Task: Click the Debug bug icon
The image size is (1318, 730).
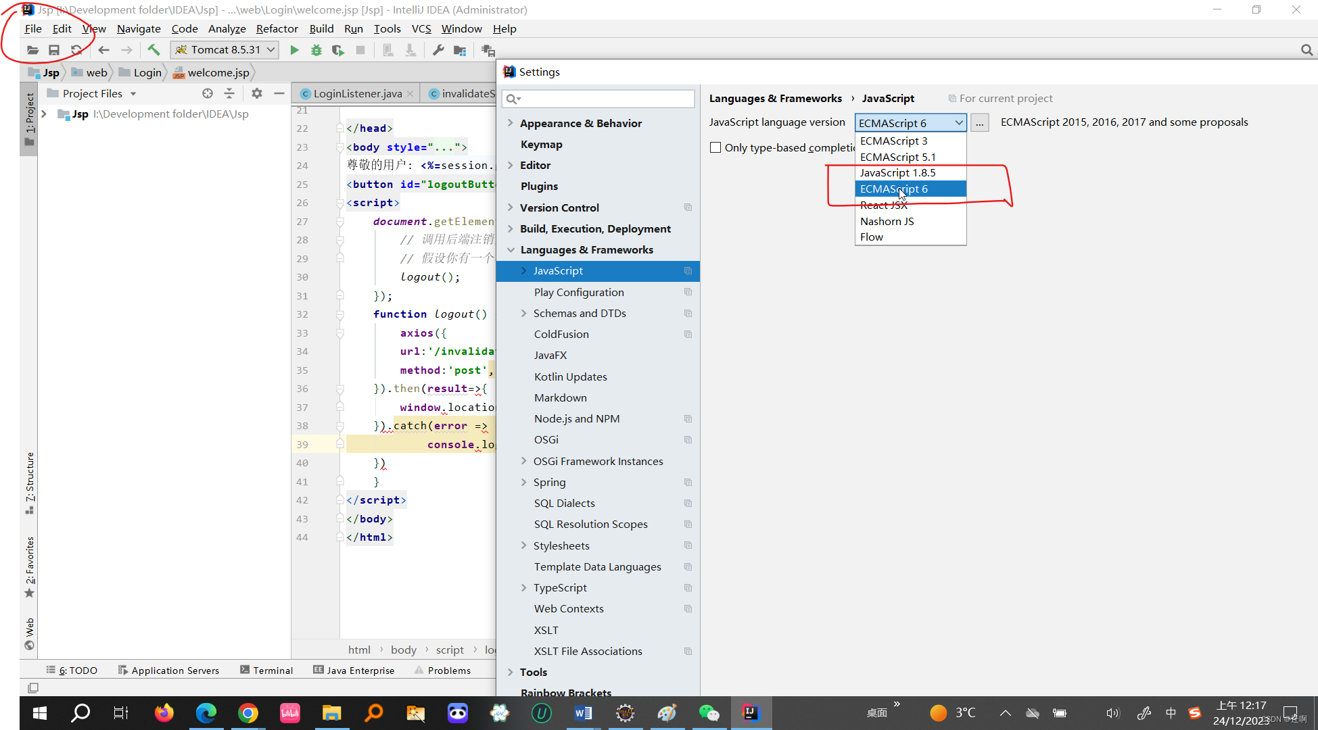Action: point(316,50)
